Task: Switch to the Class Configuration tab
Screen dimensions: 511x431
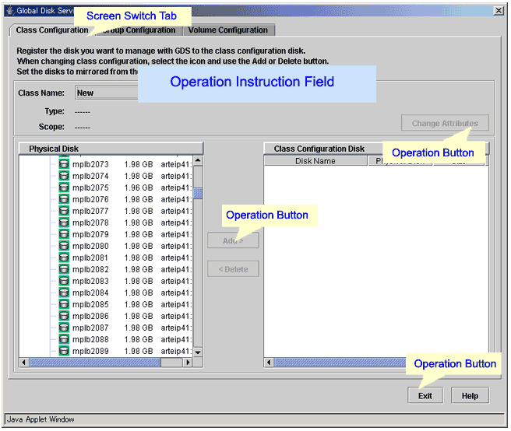Action: pyautogui.click(x=52, y=30)
